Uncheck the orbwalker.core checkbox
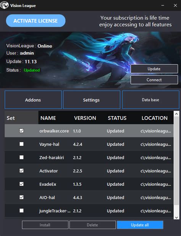The image size is (181, 236). [21, 131]
